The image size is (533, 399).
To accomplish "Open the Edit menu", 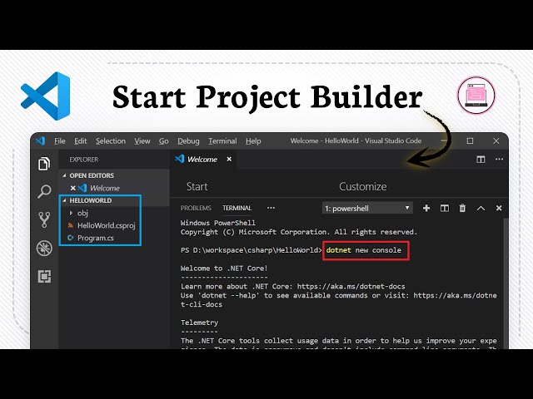I will [x=81, y=140].
